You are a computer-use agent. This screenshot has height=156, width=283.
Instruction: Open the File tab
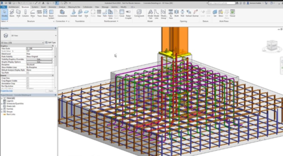point(4,7)
